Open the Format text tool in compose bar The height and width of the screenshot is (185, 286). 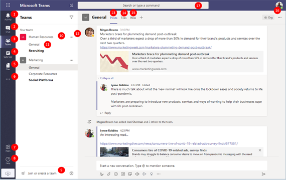(101, 174)
